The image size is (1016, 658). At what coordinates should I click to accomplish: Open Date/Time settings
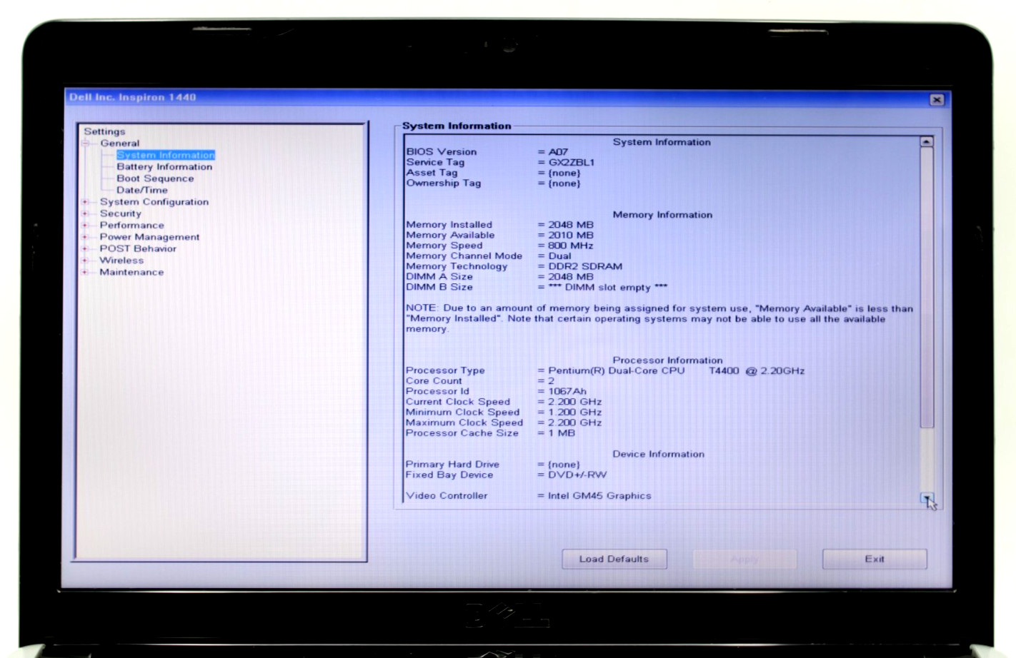tap(142, 190)
